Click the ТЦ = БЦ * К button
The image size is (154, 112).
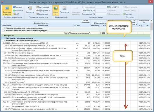click(113, 7)
